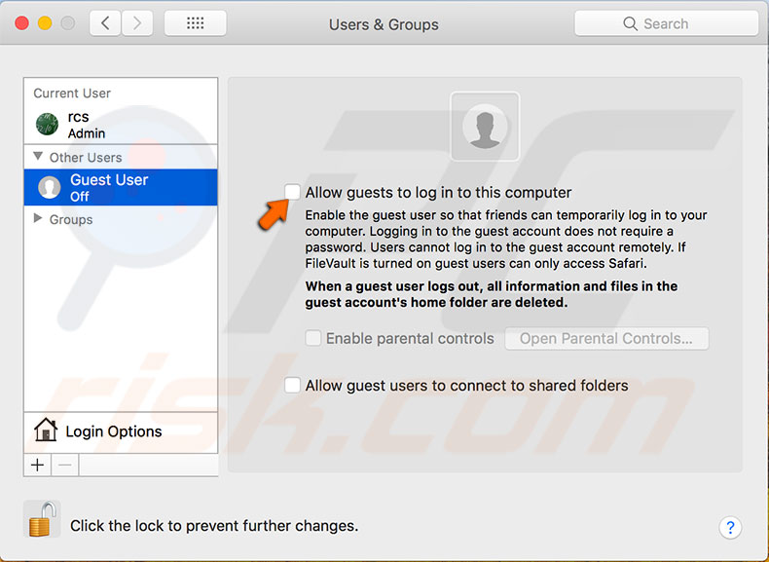Click the plus button to add user

coord(37,465)
